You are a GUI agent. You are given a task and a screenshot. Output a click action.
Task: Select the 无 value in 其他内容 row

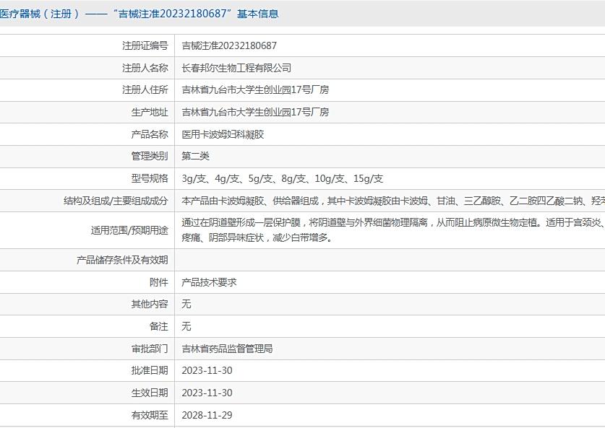[186, 304]
